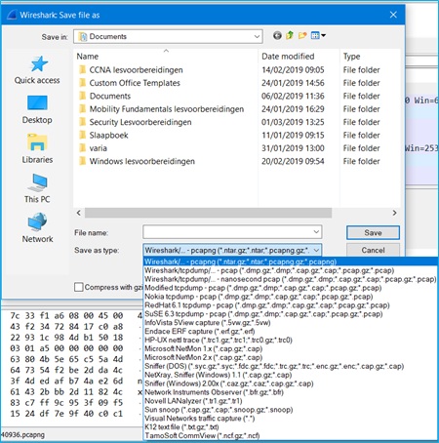Choose Network Instruments Observer option
The height and width of the screenshot is (443, 439).
[x=291, y=392]
